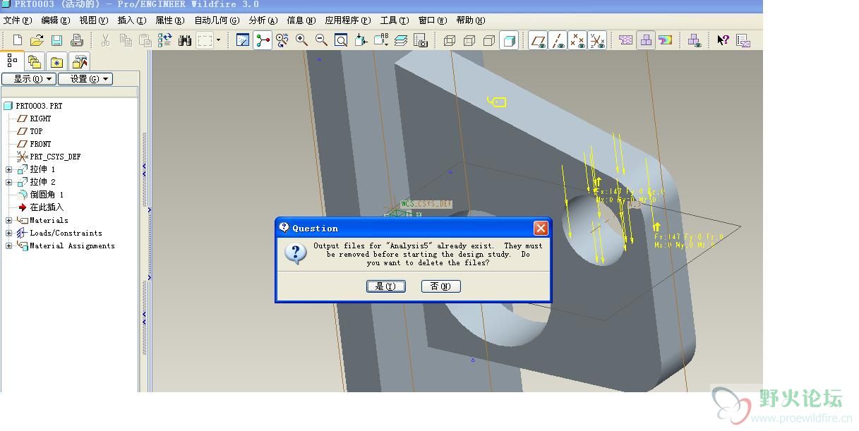Open the selection box dropdown arrow
Screen dimensions: 859x431
[x=218, y=41]
